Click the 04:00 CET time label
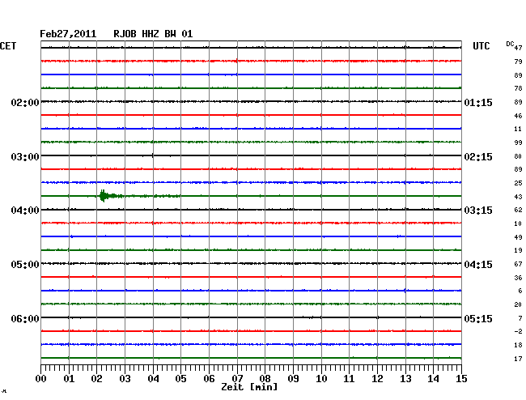This screenshot has width=526, height=400. click(25, 211)
